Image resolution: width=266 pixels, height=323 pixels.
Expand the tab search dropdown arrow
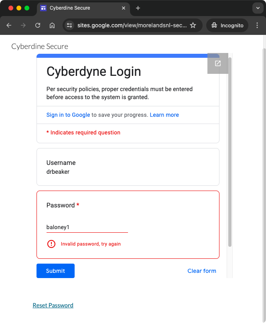pos(258,8)
